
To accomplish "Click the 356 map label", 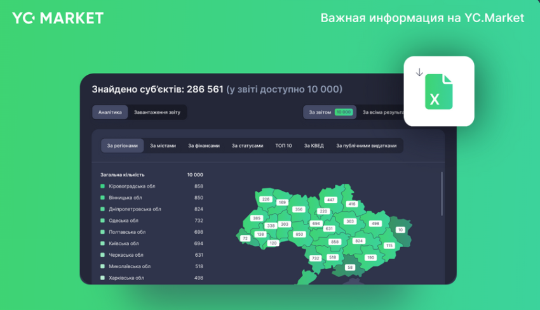I will [x=299, y=209].
